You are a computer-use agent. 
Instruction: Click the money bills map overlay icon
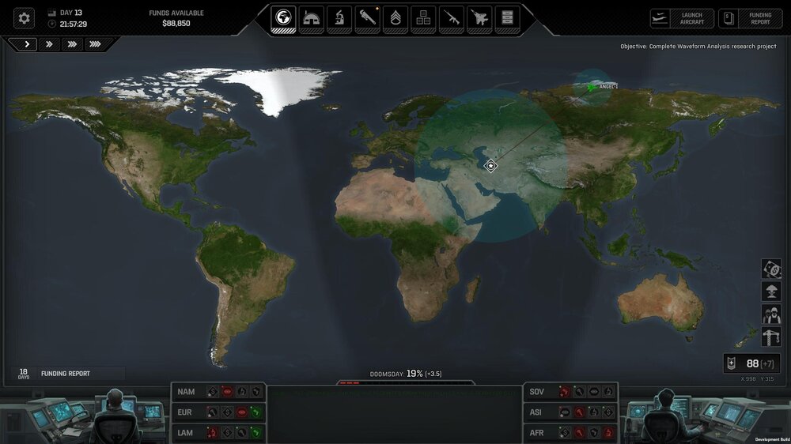(771, 269)
